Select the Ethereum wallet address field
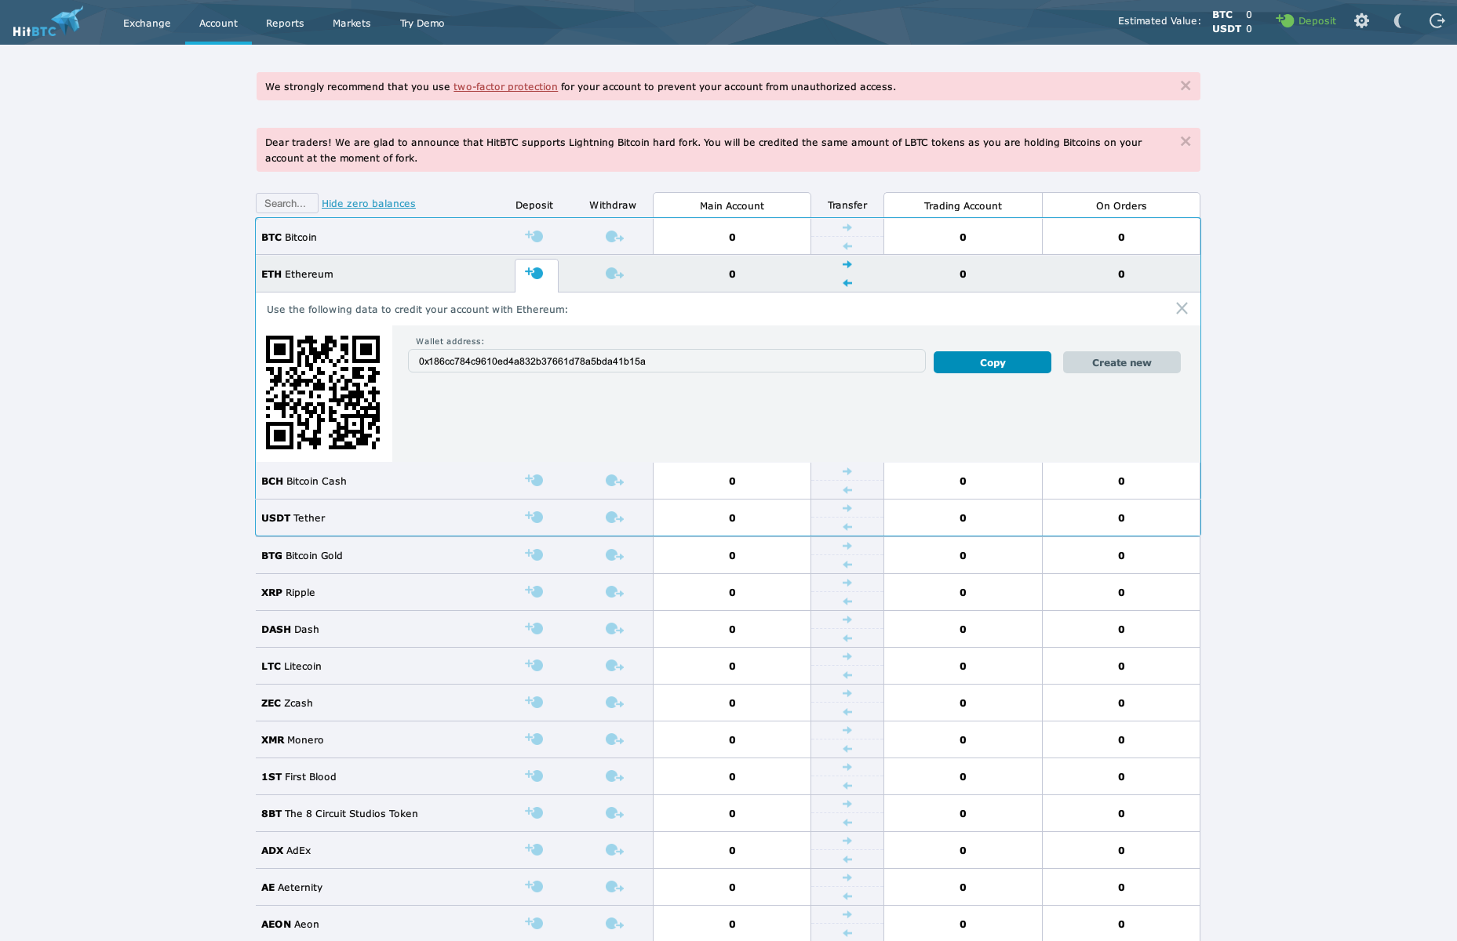Screen dimensions: 1457x941 667,362
